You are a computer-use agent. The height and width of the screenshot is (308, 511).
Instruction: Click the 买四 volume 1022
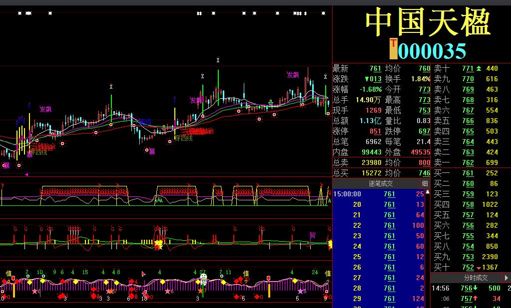coord(490,204)
